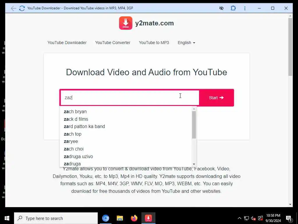Click the suggestion list scrollbar thumb
Viewport: 298px width, 224px height.
(194, 125)
